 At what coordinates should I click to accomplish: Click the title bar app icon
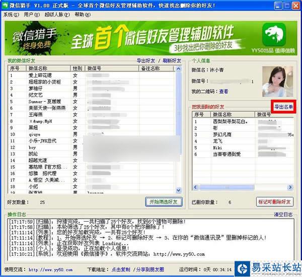pos(5,6)
